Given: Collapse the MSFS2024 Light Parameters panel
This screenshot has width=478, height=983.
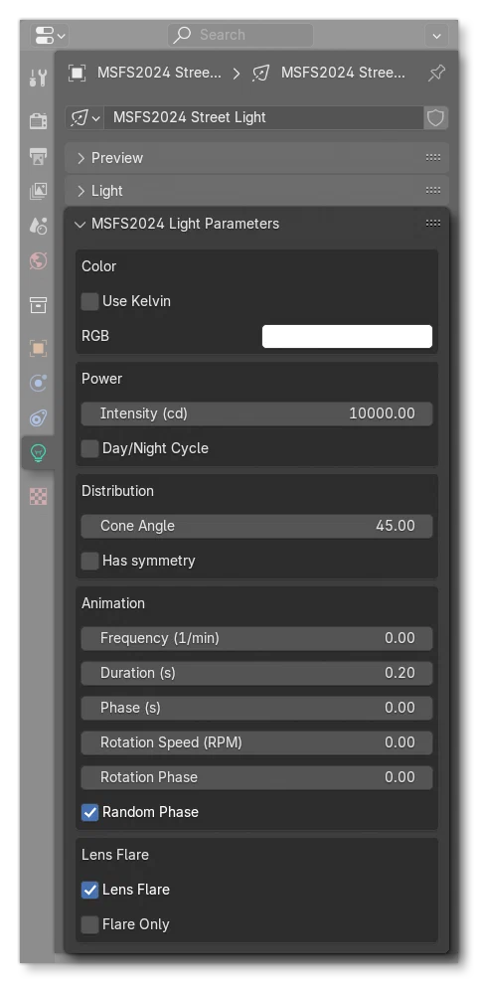Looking at the screenshot, I should pos(80,224).
